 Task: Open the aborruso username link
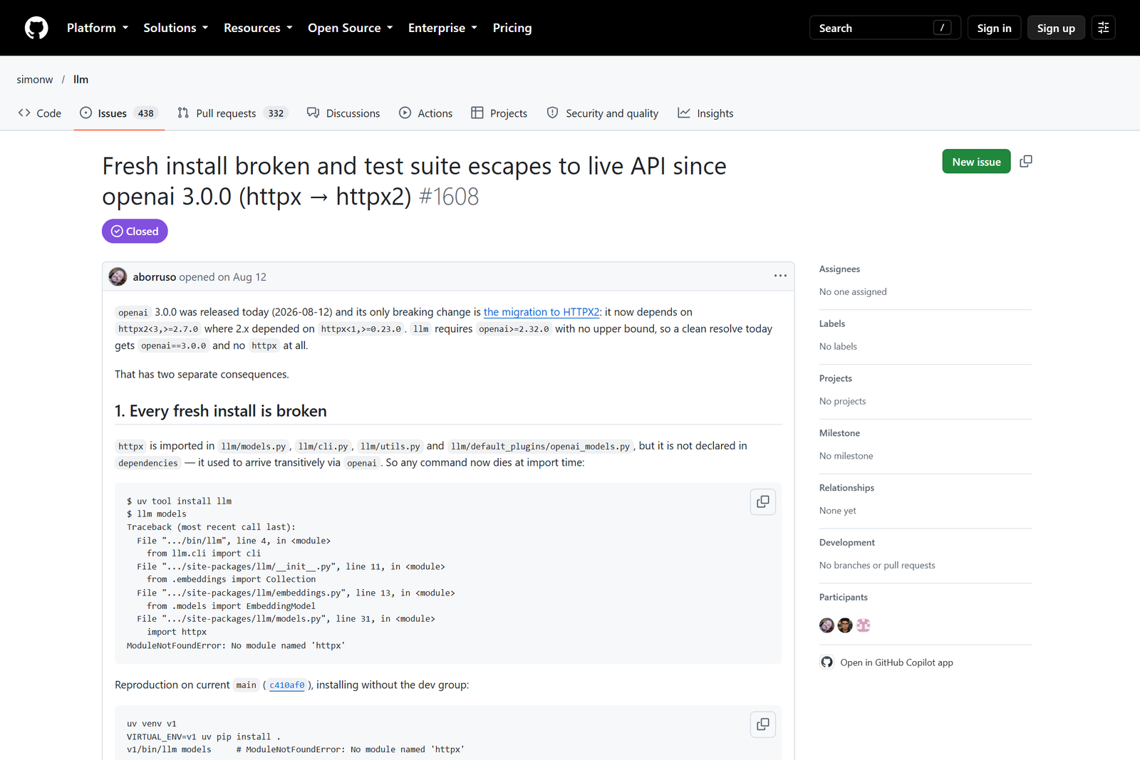coord(155,277)
